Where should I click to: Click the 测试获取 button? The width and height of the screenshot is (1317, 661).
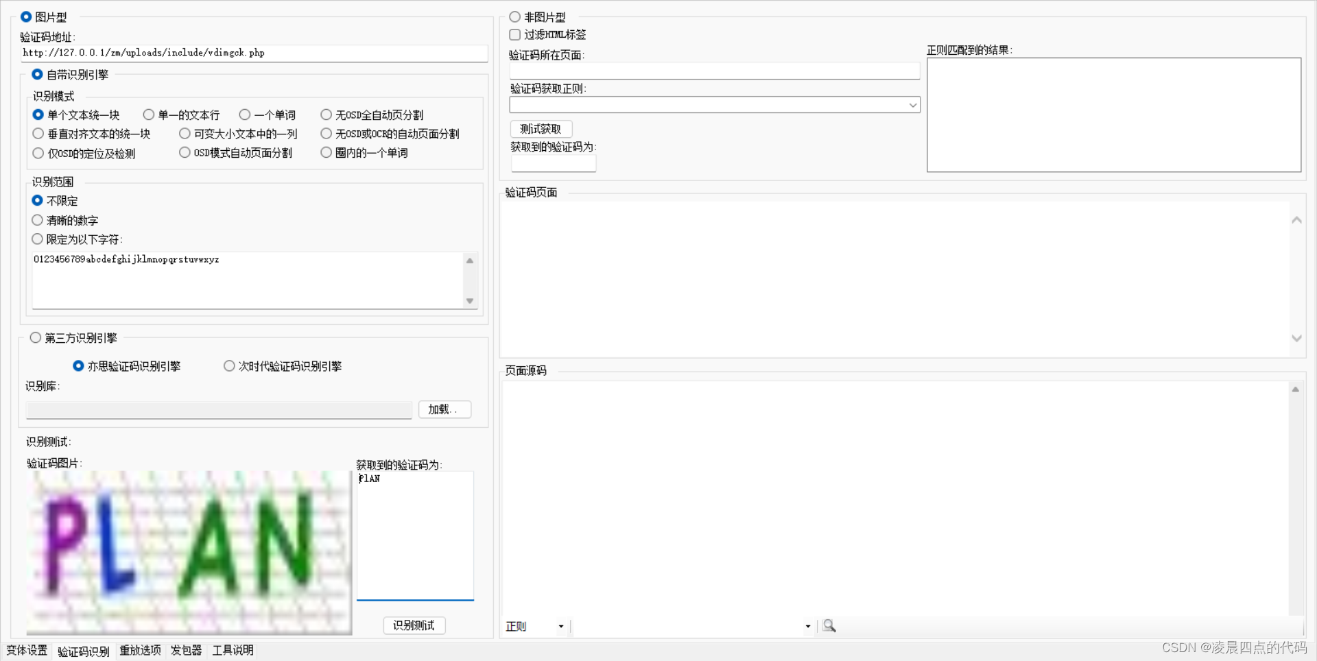pyautogui.click(x=541, y=129)
